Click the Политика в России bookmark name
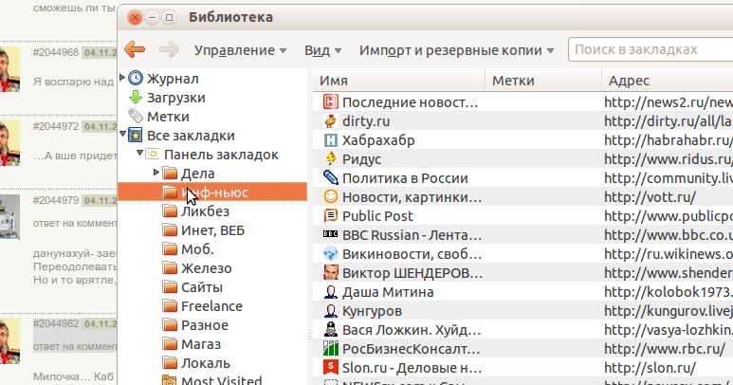The image size is (733, 385). (x=405, y=178)
